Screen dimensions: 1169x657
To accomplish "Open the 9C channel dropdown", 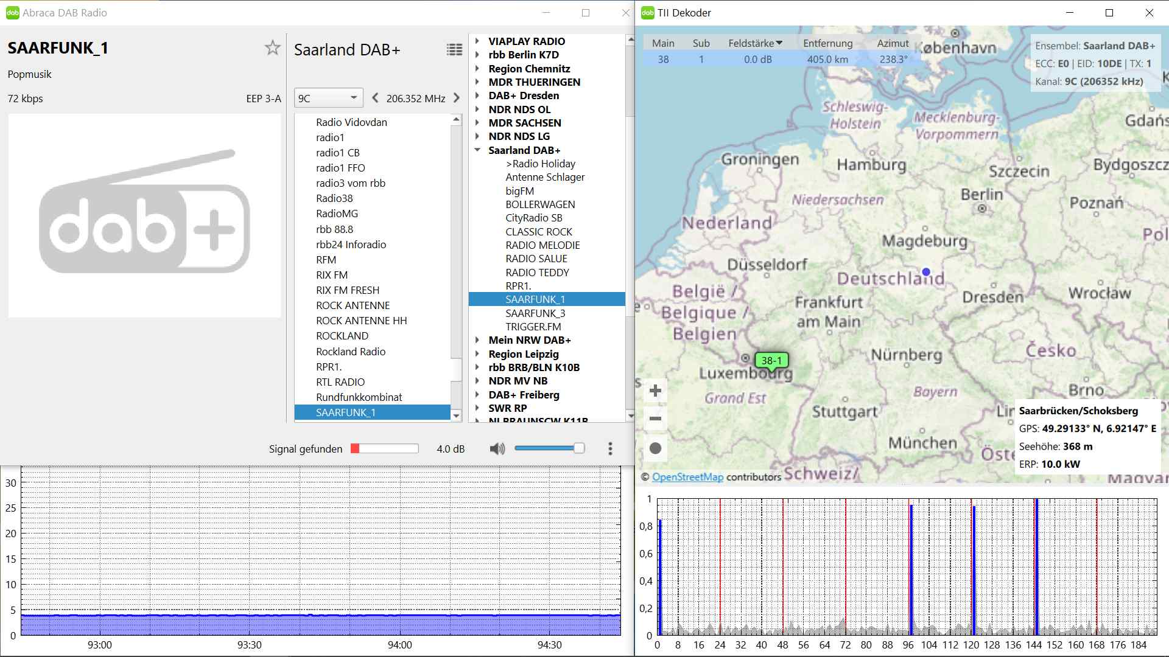I will pyautogui.click(x=329, y=98).
